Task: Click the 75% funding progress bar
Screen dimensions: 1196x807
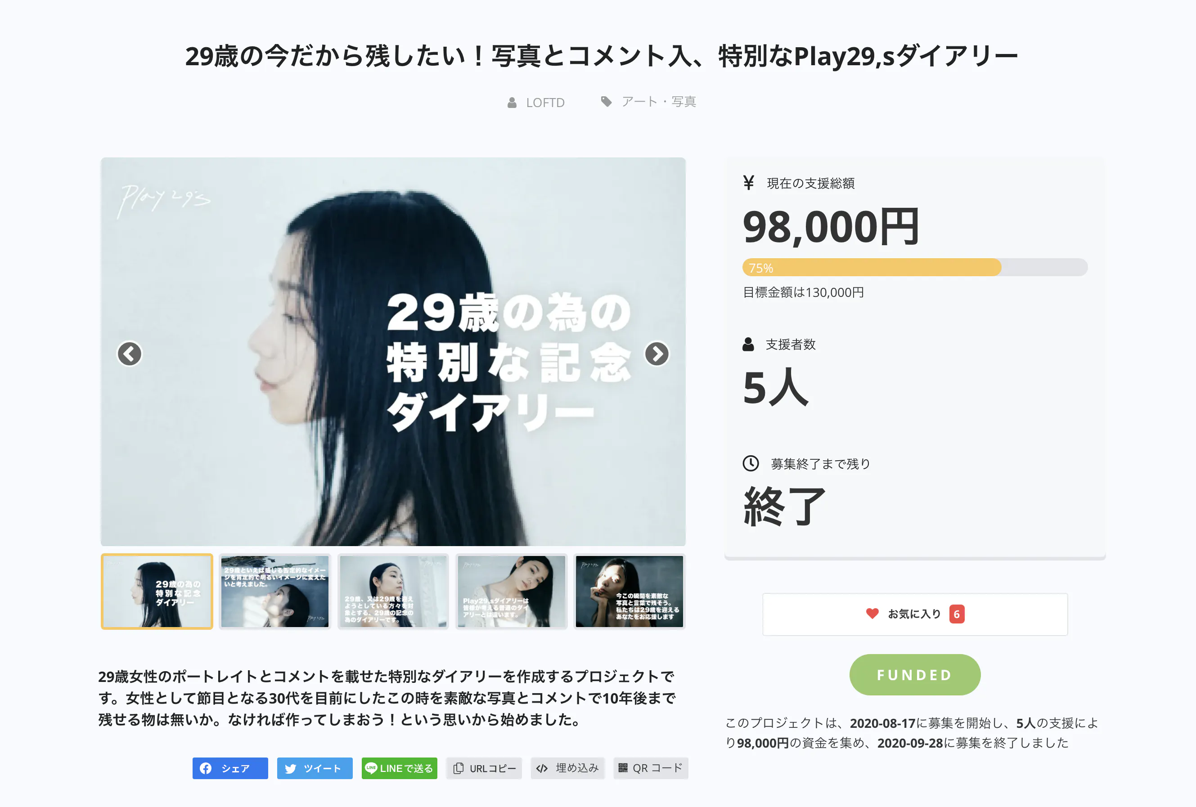Action: (914, 268)
